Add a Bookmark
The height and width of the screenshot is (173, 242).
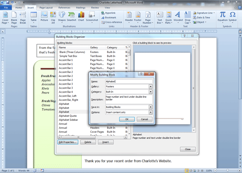click(108, 18)
